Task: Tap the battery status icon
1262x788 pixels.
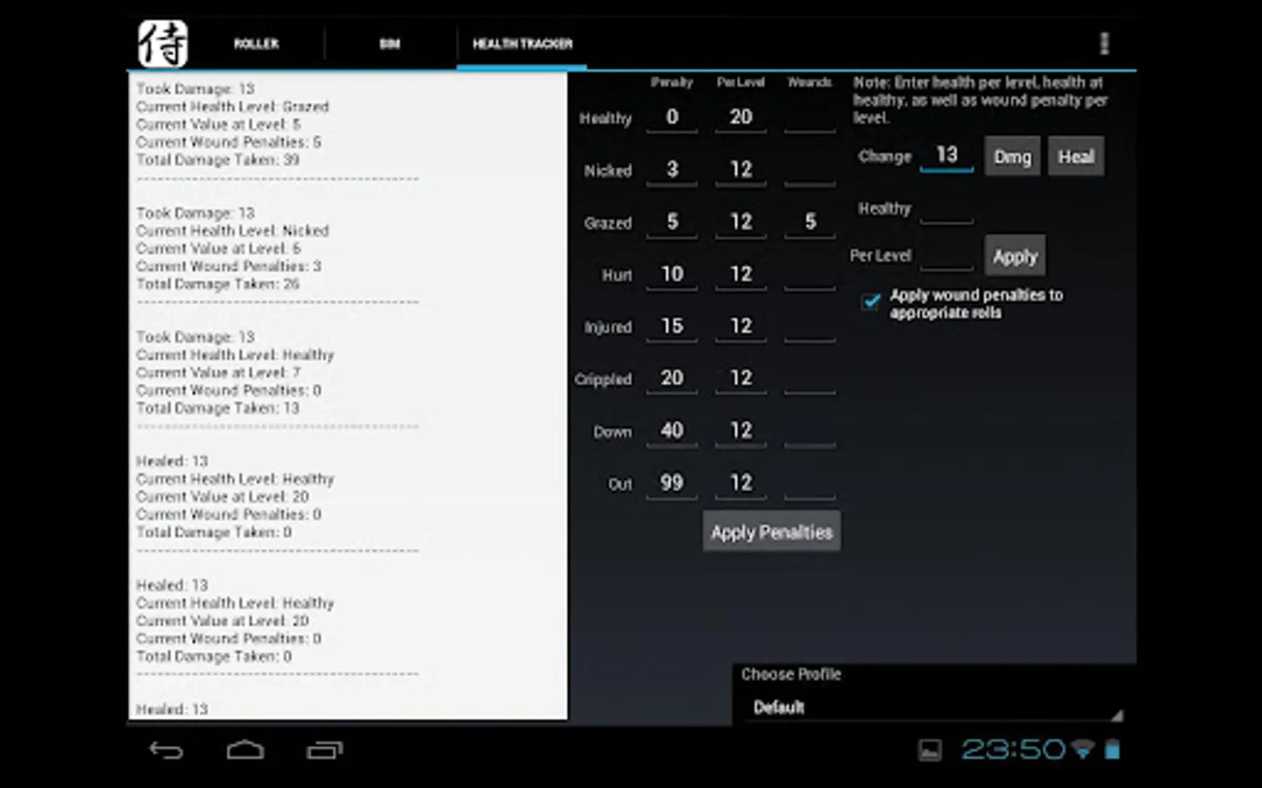Action: [1112, 749]
